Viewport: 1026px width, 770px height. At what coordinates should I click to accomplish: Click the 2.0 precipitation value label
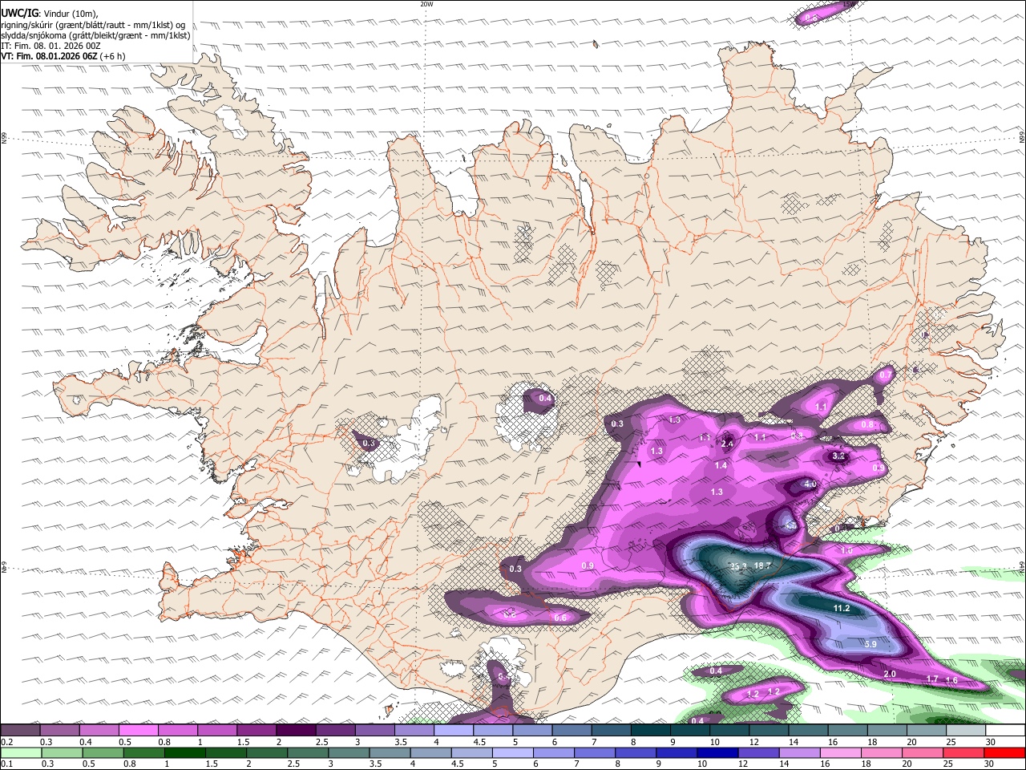tap(890, 674)
